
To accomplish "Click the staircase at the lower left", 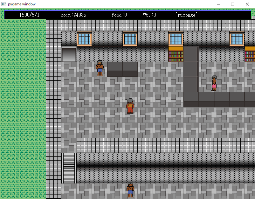I will coord(69,168).
